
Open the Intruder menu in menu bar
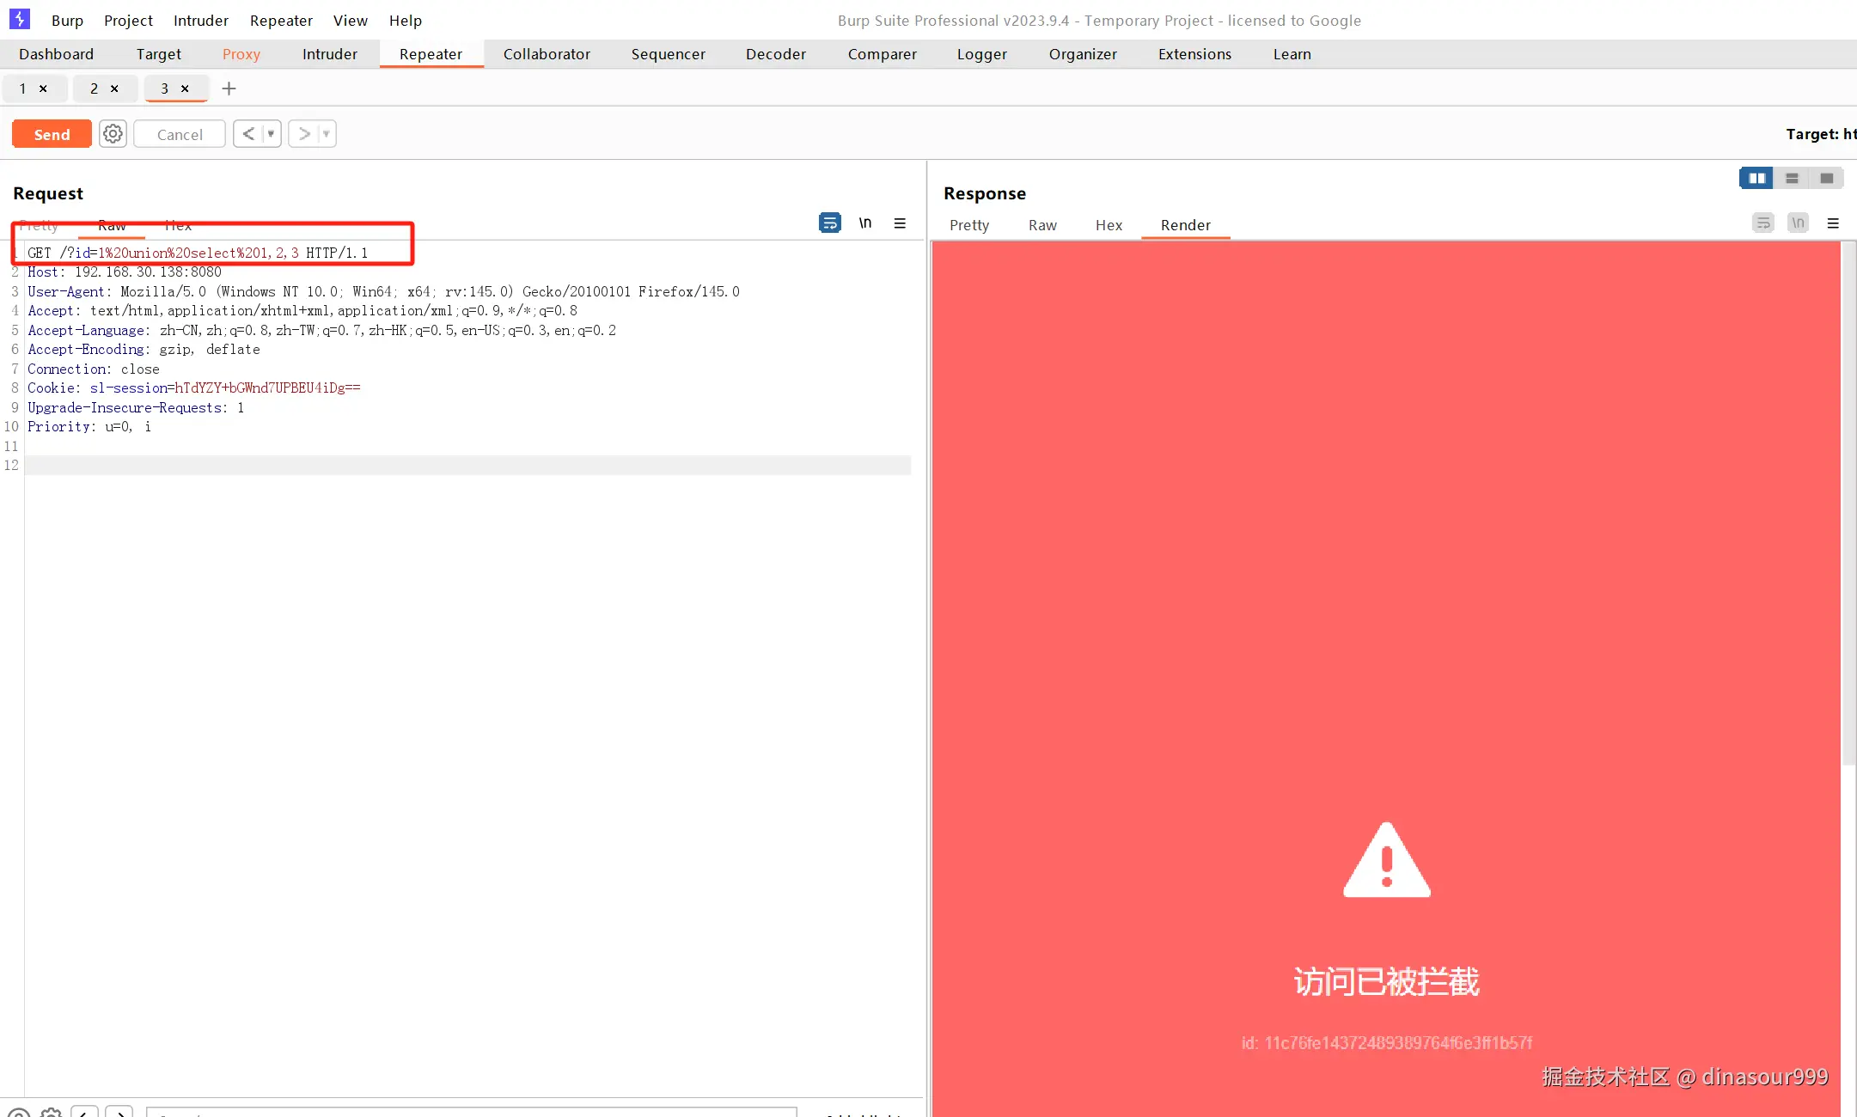coord(200,21)
